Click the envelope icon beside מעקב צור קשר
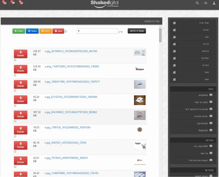 [211, 102]
